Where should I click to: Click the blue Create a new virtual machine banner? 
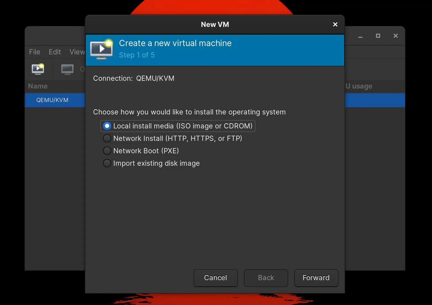(x=215, y=50)
